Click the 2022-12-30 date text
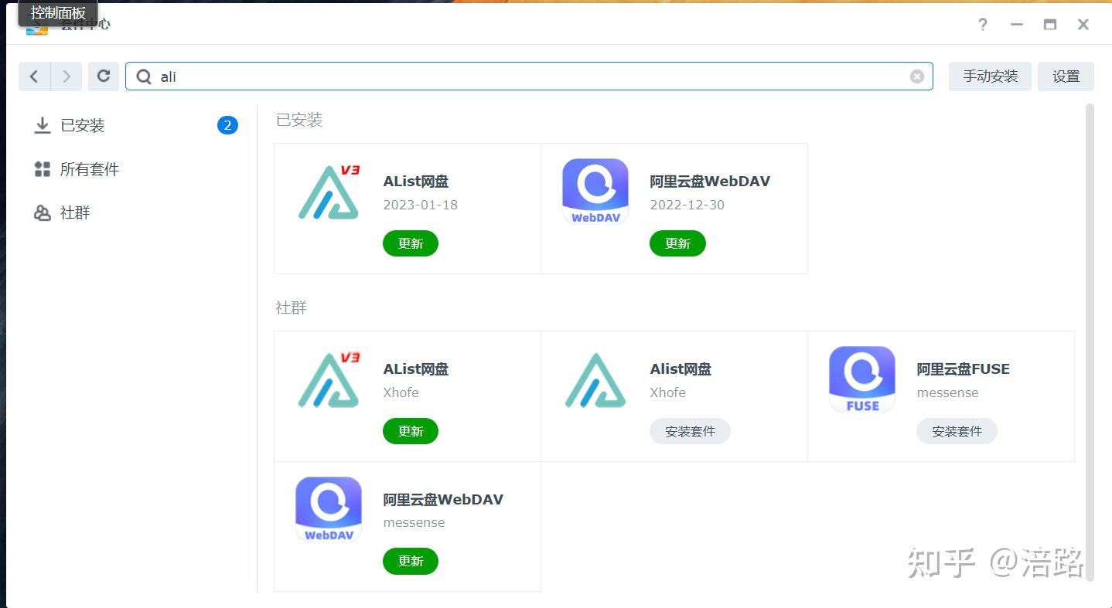Image resolution: width=1112 pixels, height=608 pixels. click(687, 205)
